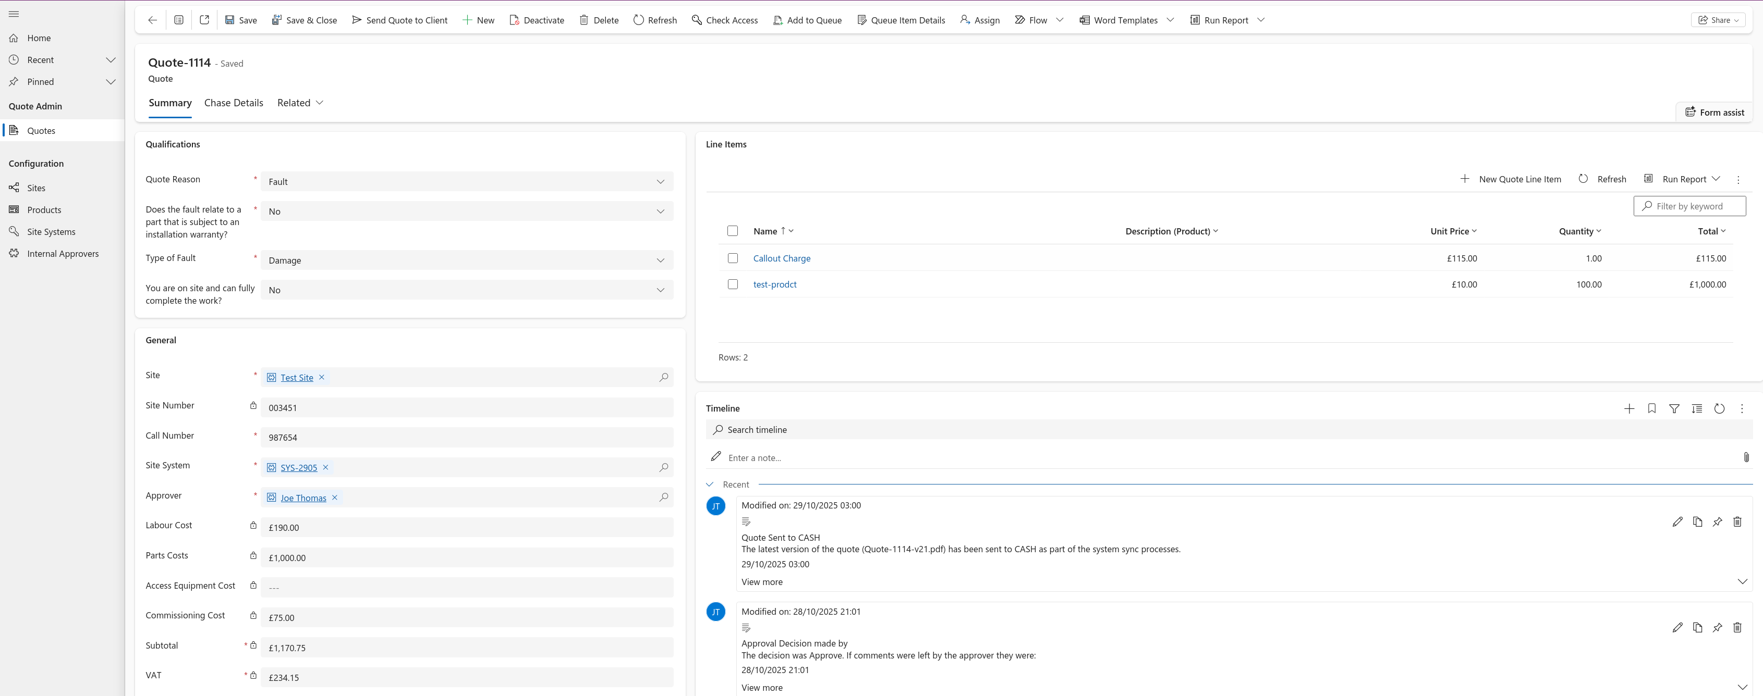Open the timeline filter icon
The height and width of the screenshot is (696, 1763).
pyautogui.click(x=1675, y=408)
